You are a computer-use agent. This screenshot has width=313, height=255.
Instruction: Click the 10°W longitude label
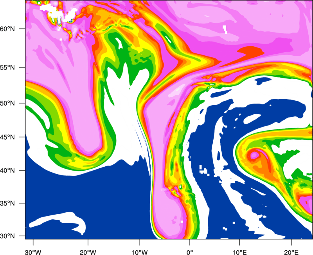click(x=139, y=252)
